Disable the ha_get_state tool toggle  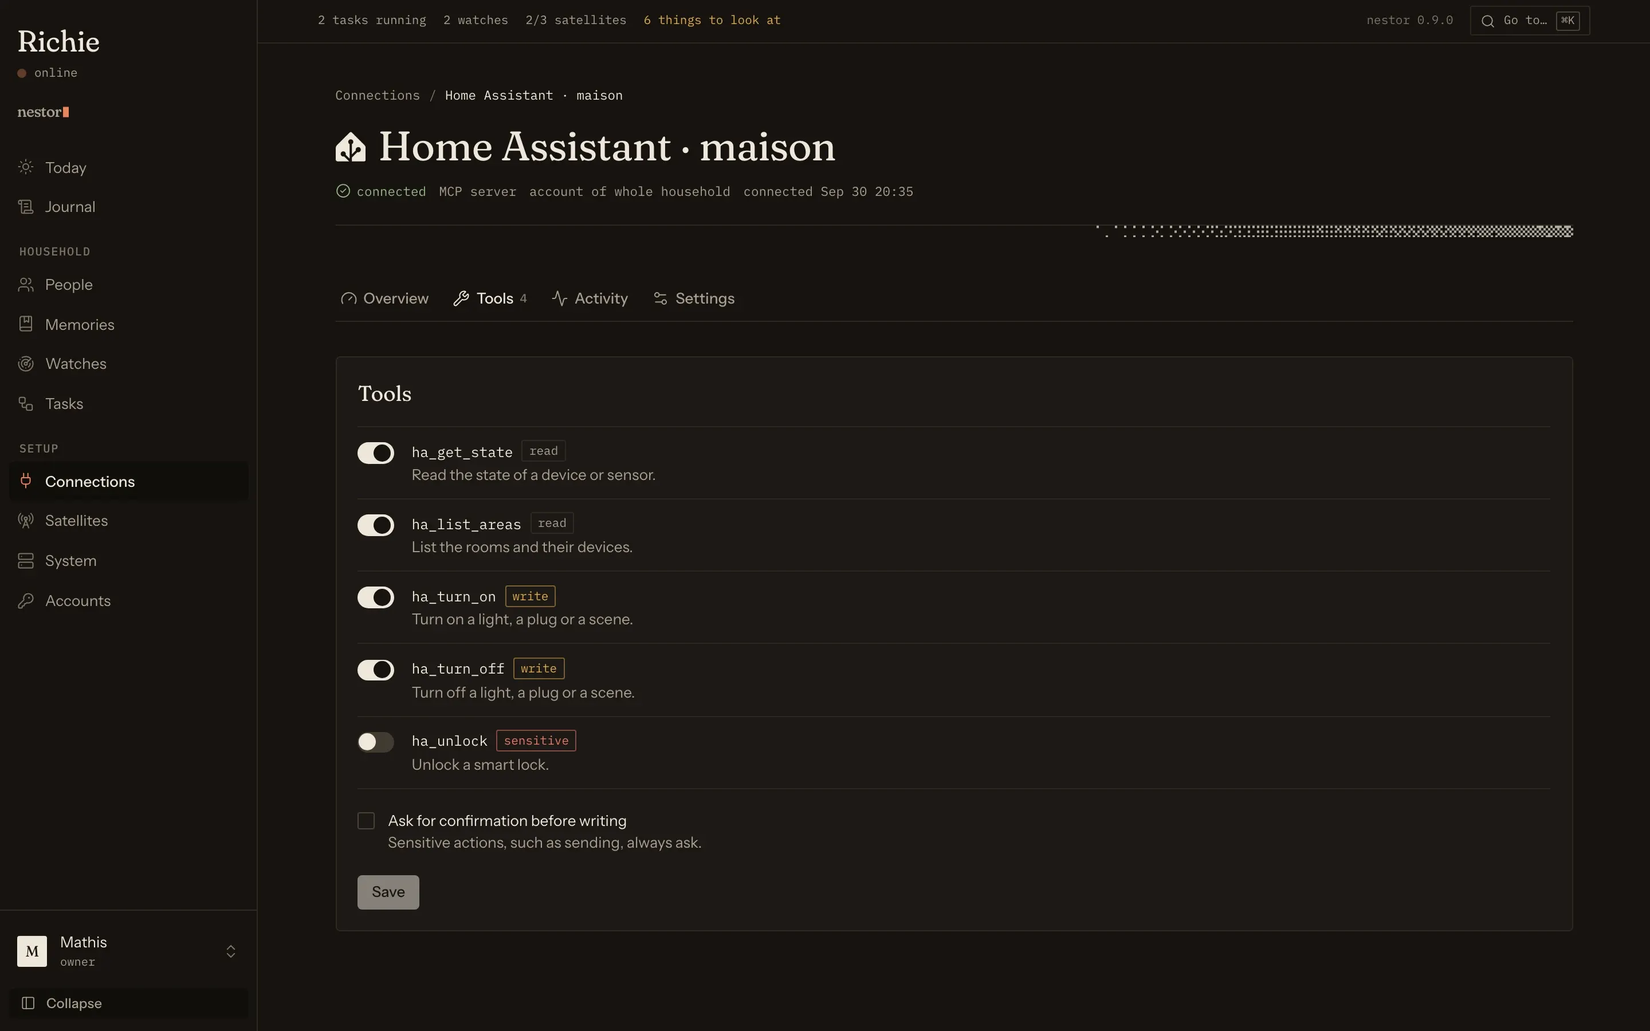pos(376,452)
